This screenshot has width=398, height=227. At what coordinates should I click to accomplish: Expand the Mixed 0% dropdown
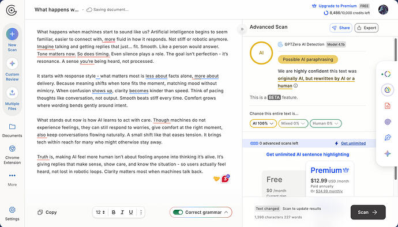pos(293,123)
